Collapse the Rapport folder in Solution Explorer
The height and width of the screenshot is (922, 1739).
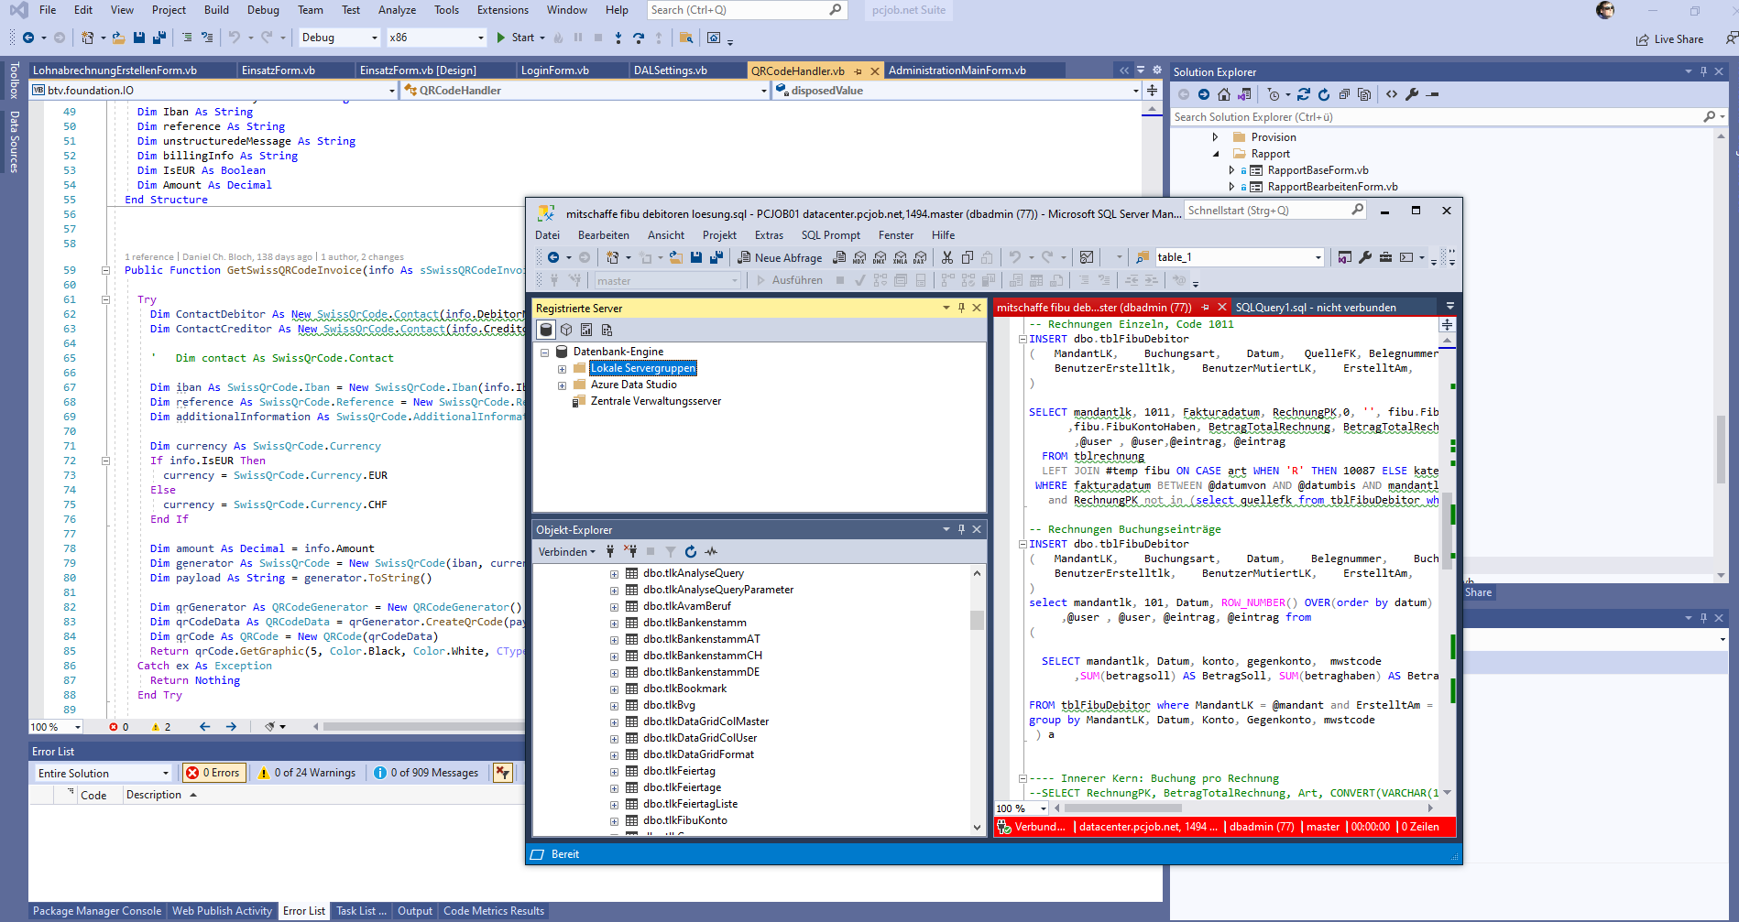click(1215, 154)
